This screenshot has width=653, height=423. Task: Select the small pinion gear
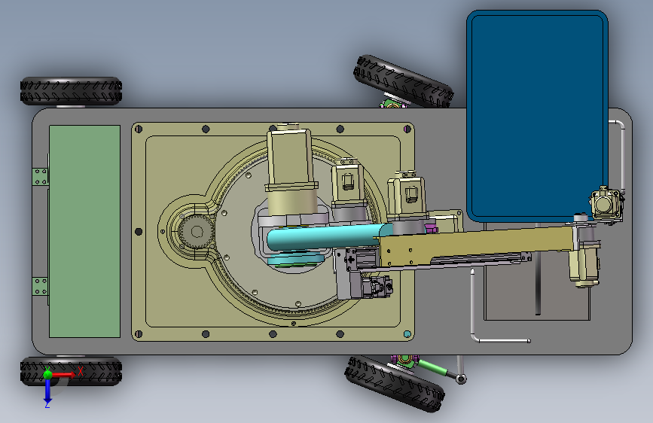tap(197, 232)
